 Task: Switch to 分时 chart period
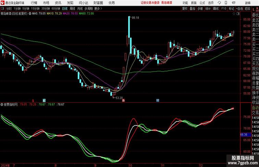9,9
